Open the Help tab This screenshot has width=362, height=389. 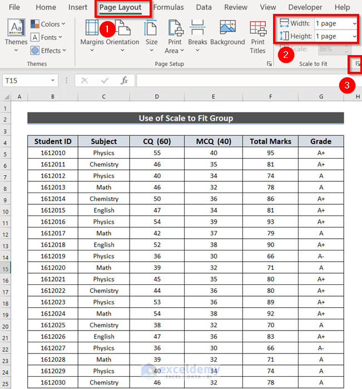(x=342, y=7)
